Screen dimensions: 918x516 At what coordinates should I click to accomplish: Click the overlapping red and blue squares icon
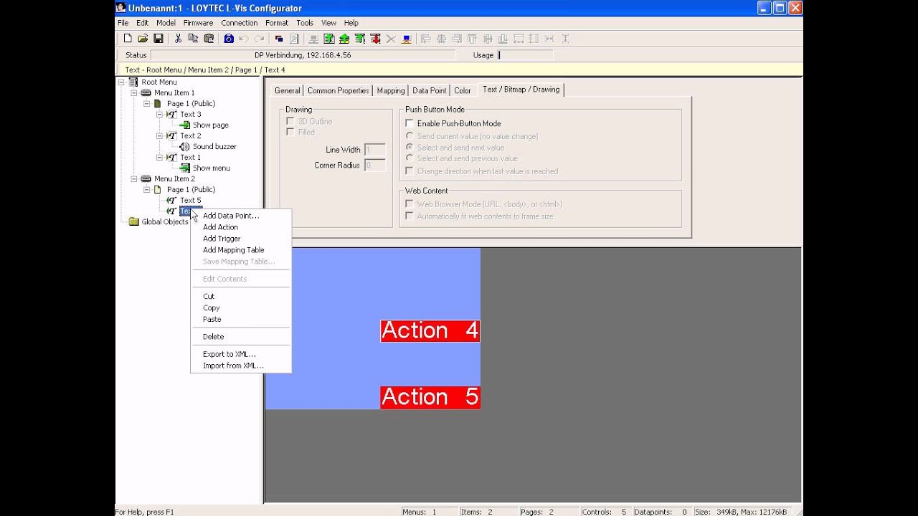279,39
